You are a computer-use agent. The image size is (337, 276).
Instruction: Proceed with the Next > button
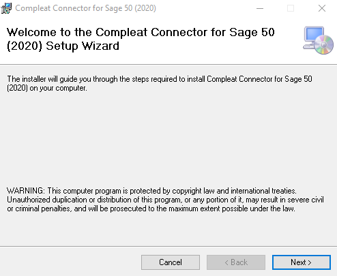[301, 262]
